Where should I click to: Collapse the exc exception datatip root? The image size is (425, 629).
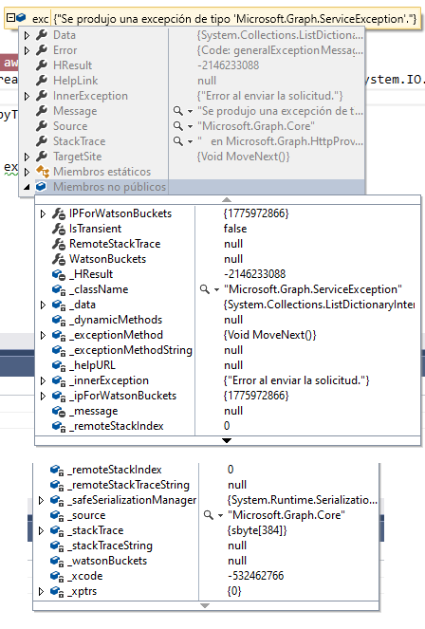point(10,18)
